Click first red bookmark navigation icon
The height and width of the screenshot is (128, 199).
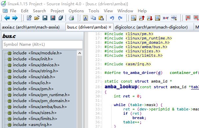188,18
